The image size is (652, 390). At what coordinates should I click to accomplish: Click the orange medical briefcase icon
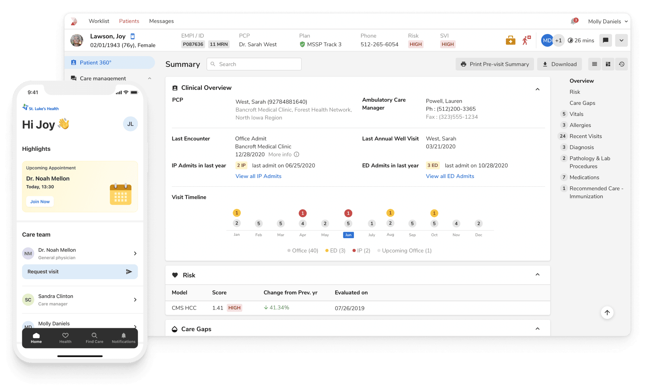pyautogui.click(x=511, y=40)
